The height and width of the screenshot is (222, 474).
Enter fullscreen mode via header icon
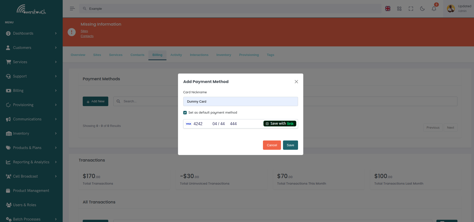coord(411,9)
